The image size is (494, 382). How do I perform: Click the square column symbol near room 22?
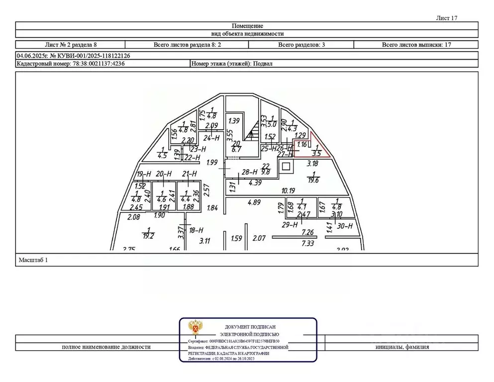[x=287, y=167]
